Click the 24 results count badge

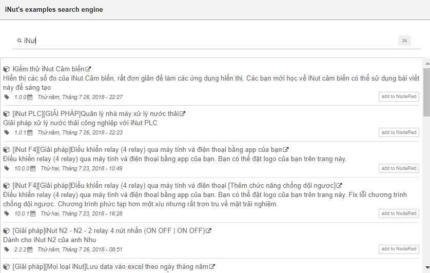pyautogui.click(x=404, y=41)
